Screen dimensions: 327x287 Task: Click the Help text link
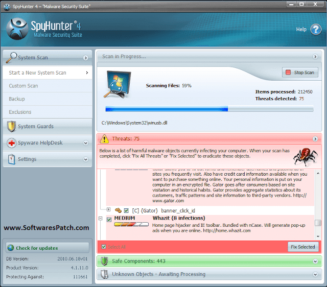pyautogui.click(x=301, y=30)
